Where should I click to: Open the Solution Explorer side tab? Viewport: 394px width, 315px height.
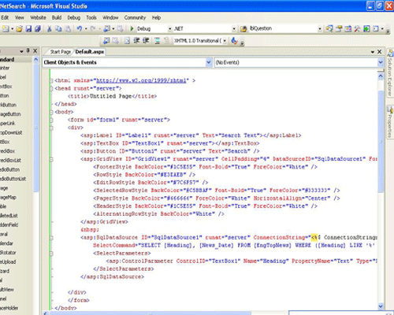pos(390,73)
